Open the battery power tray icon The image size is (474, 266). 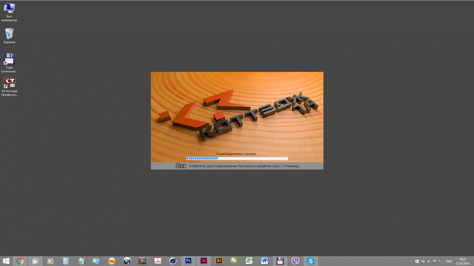pos(423,261)
